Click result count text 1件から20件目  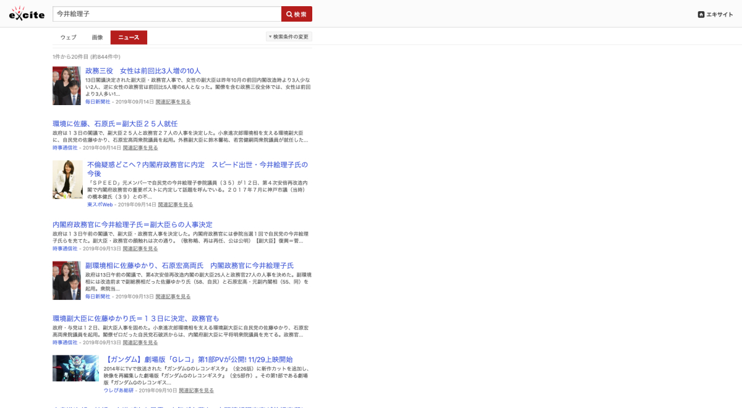(86, 57)
